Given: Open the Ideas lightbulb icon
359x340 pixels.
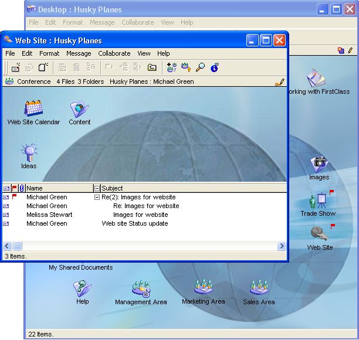Looking at the screenshot, I should (29, 154).
